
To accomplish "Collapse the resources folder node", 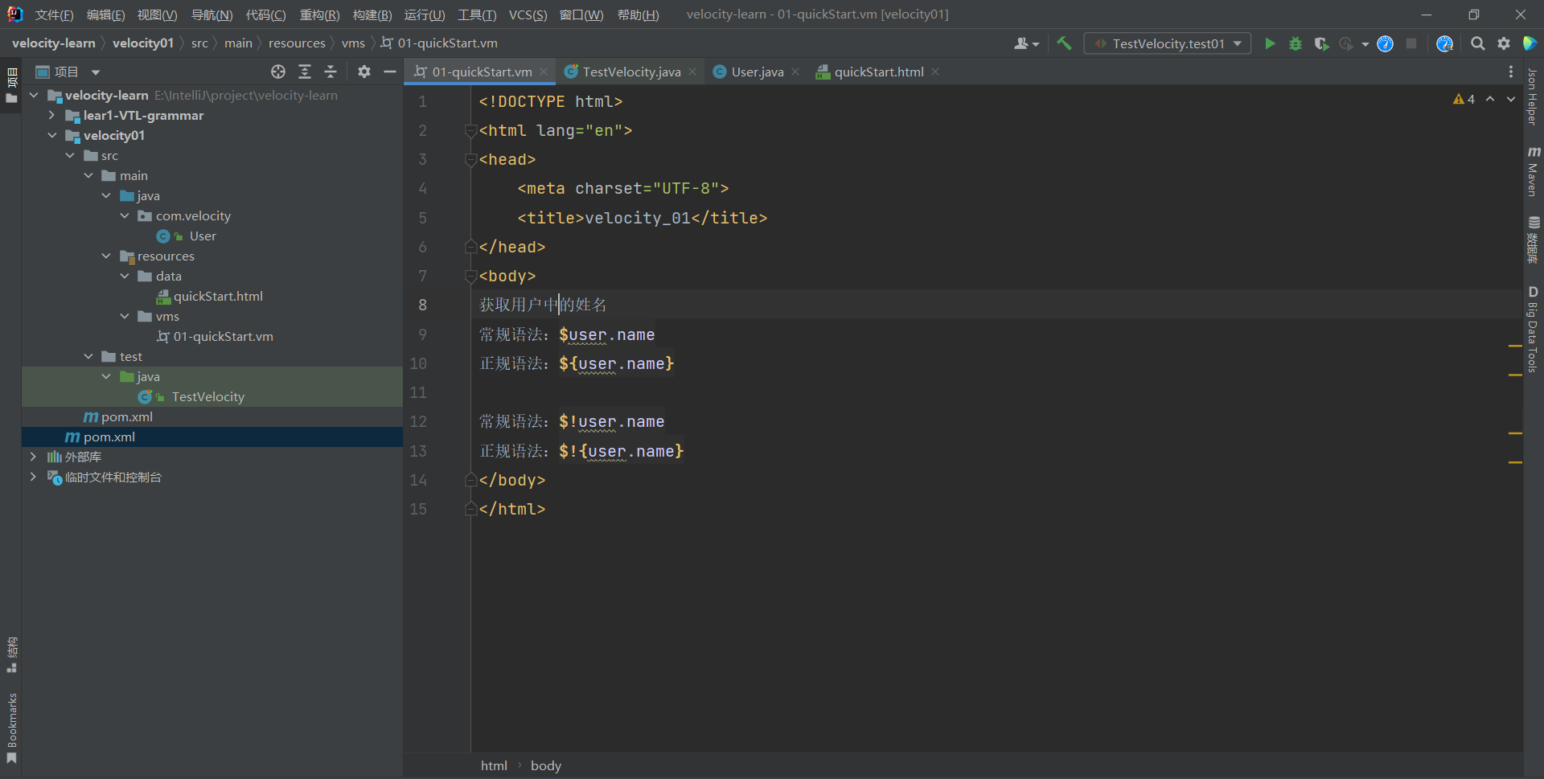I will pyautogui.click(x=106, y=256).
